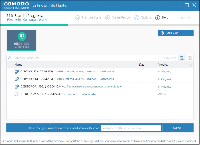The height and width of the screenshot is (145, 200).
Task: Submit the email address
Action: point(177,128)
